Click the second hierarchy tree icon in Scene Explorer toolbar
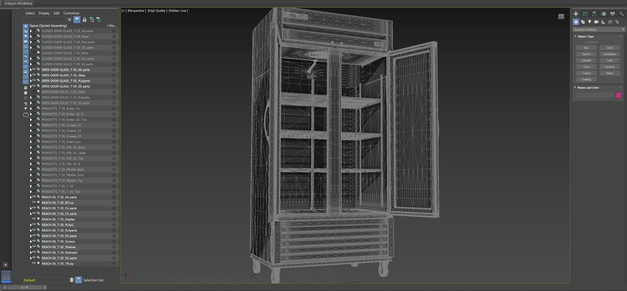The width and height of the screenshot is (627, 291). pos(98,20)
